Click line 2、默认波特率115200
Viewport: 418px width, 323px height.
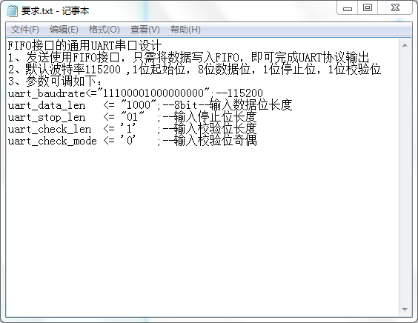pyautogui.click(x=194, y=70)
